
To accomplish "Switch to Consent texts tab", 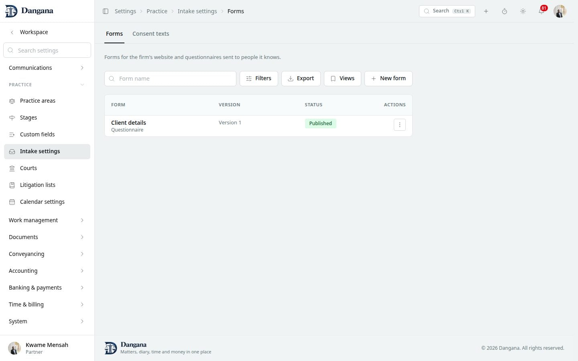I will pos(151,34).
